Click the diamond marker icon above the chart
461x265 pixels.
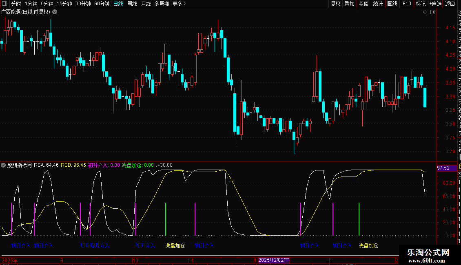pos(425,12)
